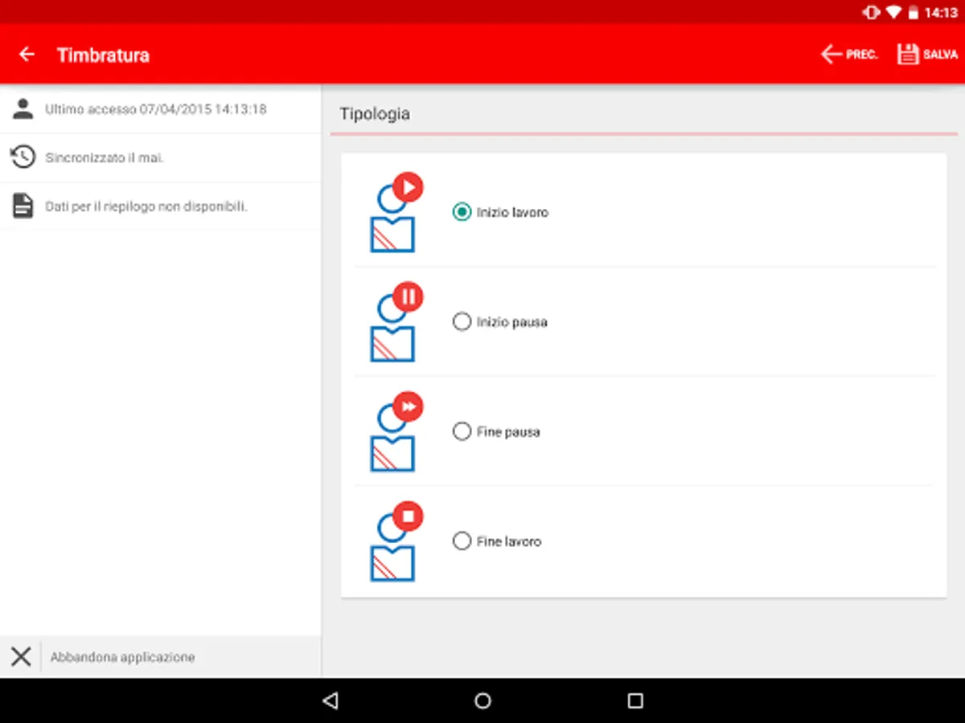Click Dati per il riepilogo non disponibili
The width and height of the screenshot is (965, 723).
tap(146, 206)
